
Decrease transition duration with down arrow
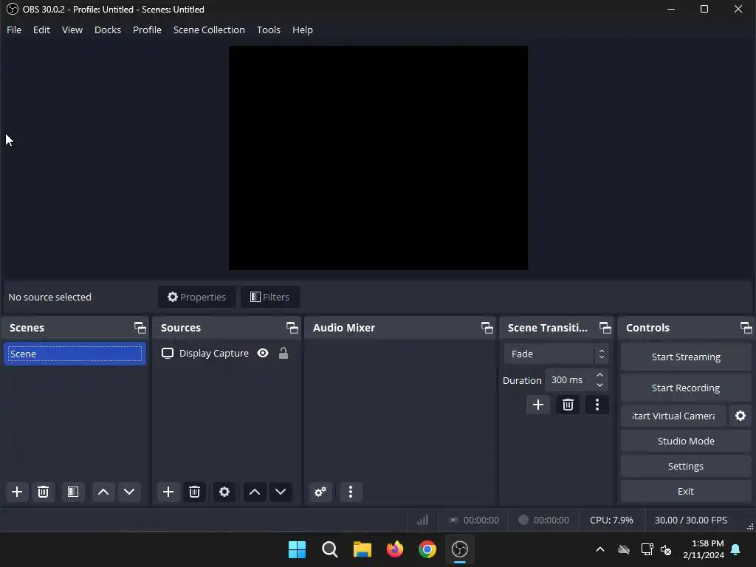click(x=599, y=385)
